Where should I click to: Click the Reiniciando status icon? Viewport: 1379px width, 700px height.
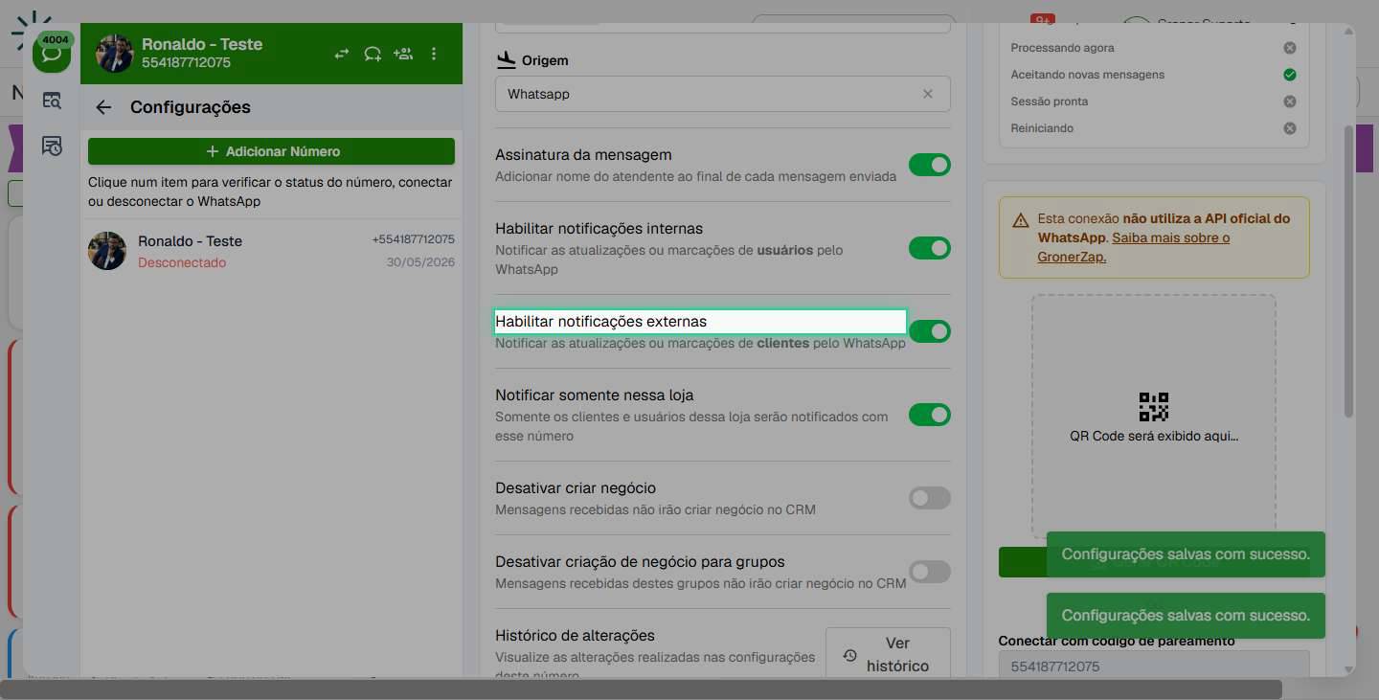tap(1290, 128)
